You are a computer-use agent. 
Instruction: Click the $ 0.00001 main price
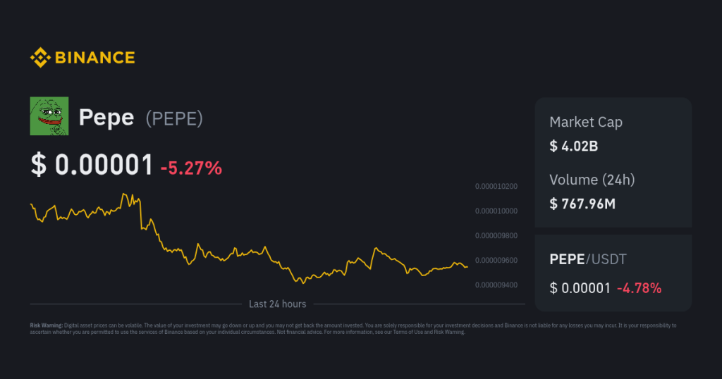(92, 165)
